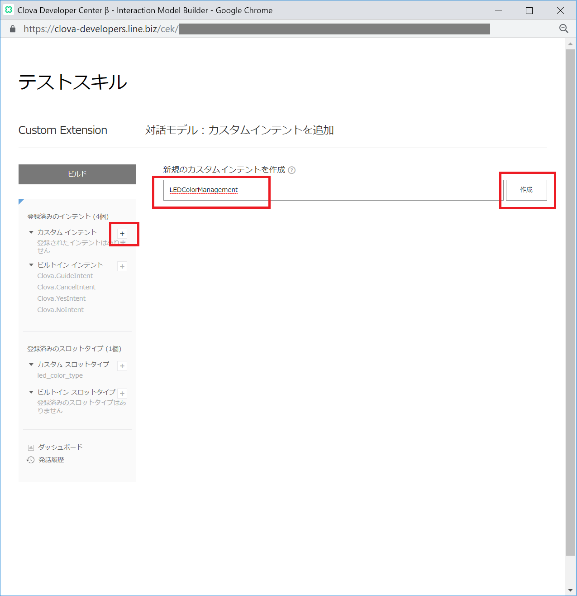
Task: Collapse the ビルトイン インテント tree section
Action: point(31,265)
